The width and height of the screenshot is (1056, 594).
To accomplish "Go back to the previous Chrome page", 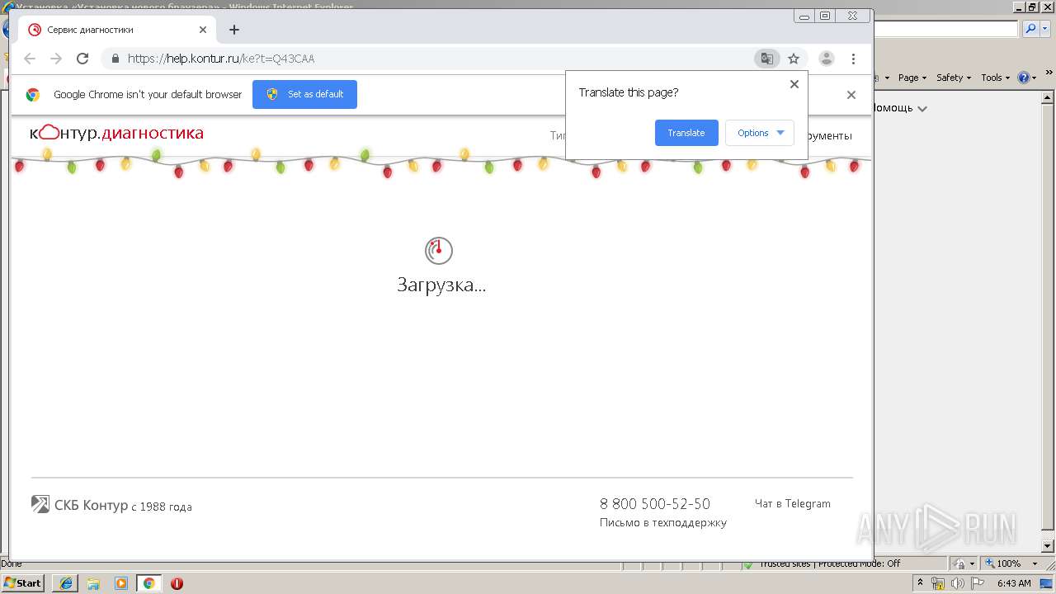I will click(x=30, y=59).
